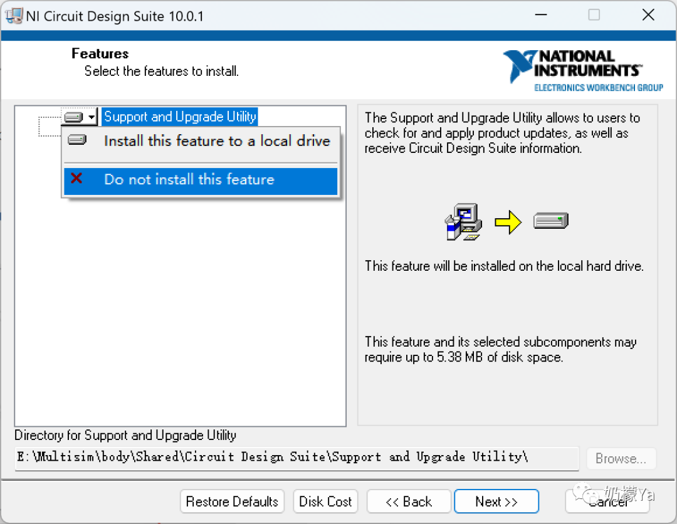Click the hard drive destination icon in the description
The width and height of the screenshot is (677, 524).
[551, 221]
